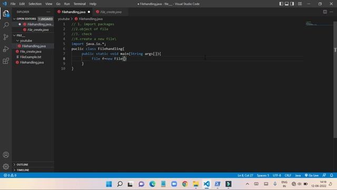Toggle the secondary side bar layout icon
337x190 pixels.
pyautogui.click(x=292, y=4)
